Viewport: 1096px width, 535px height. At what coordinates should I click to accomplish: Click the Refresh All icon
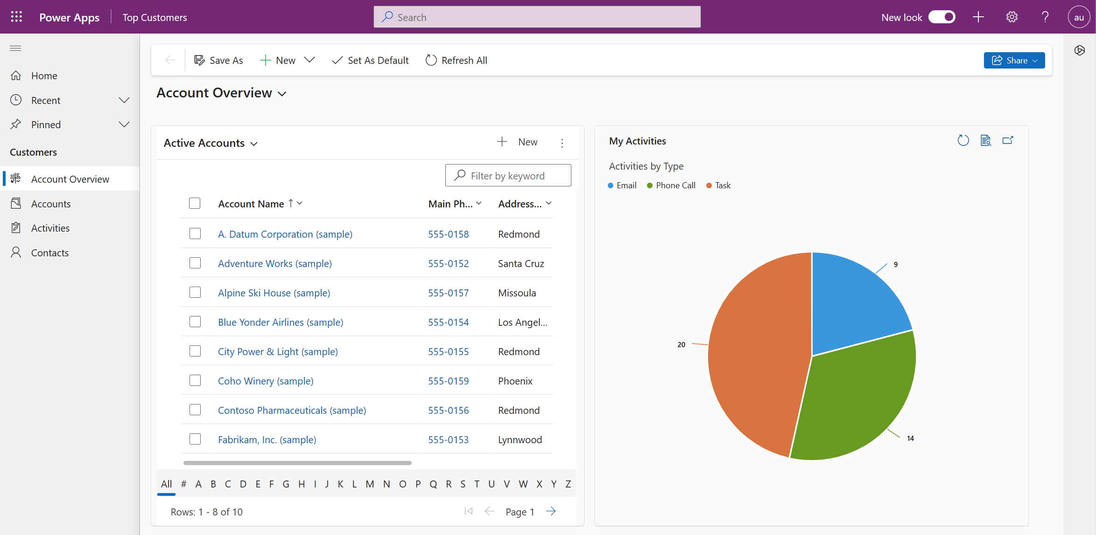[431, 60]
